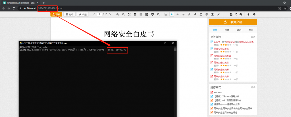291x117 pixels.
Task: Open 白皮书--大学网络安全论文 related document
Action: coord(234,42)
